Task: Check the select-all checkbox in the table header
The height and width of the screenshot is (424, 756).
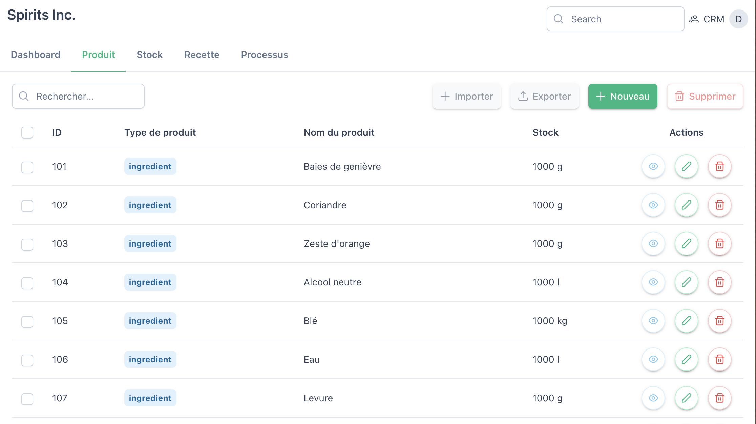Action: (27, 132)
